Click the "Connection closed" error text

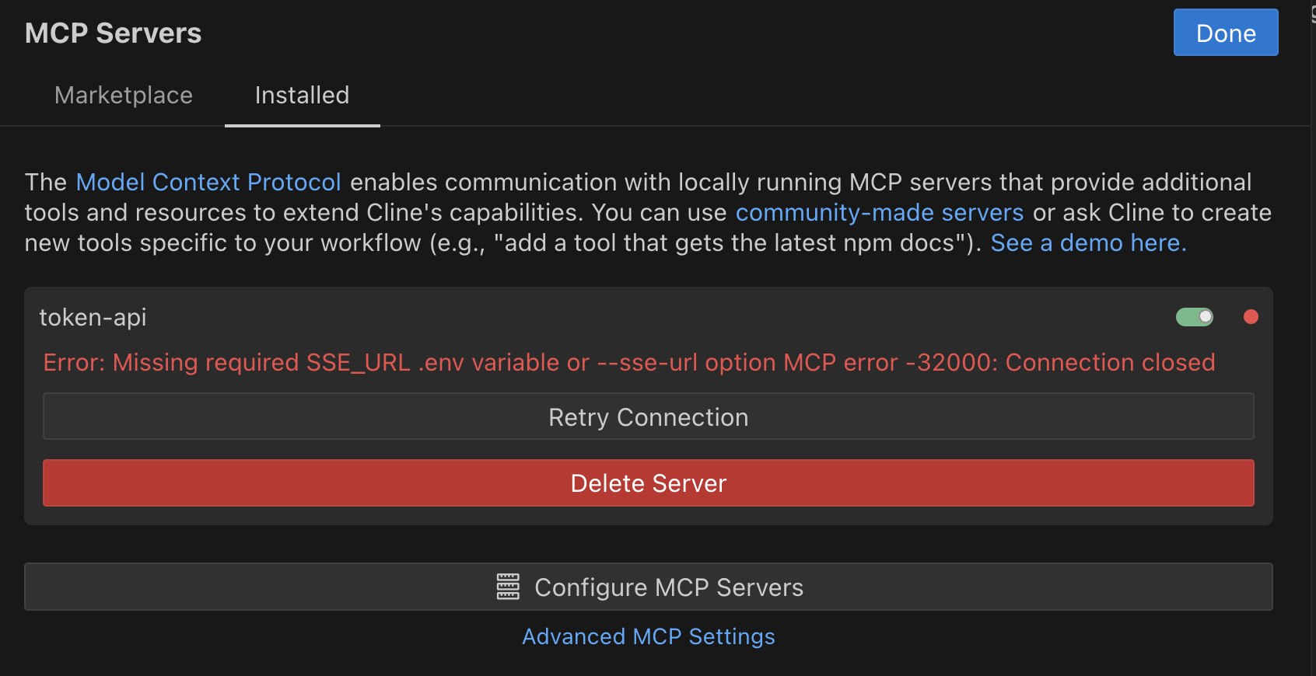(1110, 363)
